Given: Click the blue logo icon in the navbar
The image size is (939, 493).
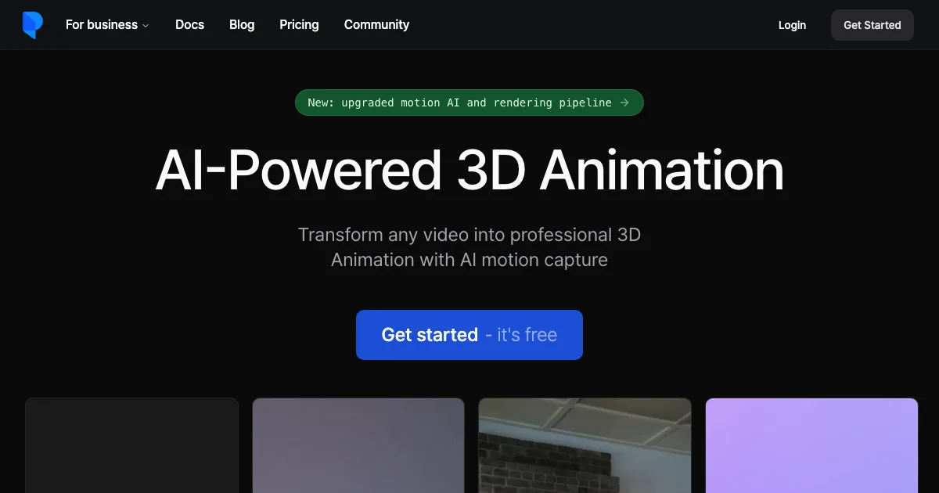Looking at the screenshot, I should click(32, 25).
